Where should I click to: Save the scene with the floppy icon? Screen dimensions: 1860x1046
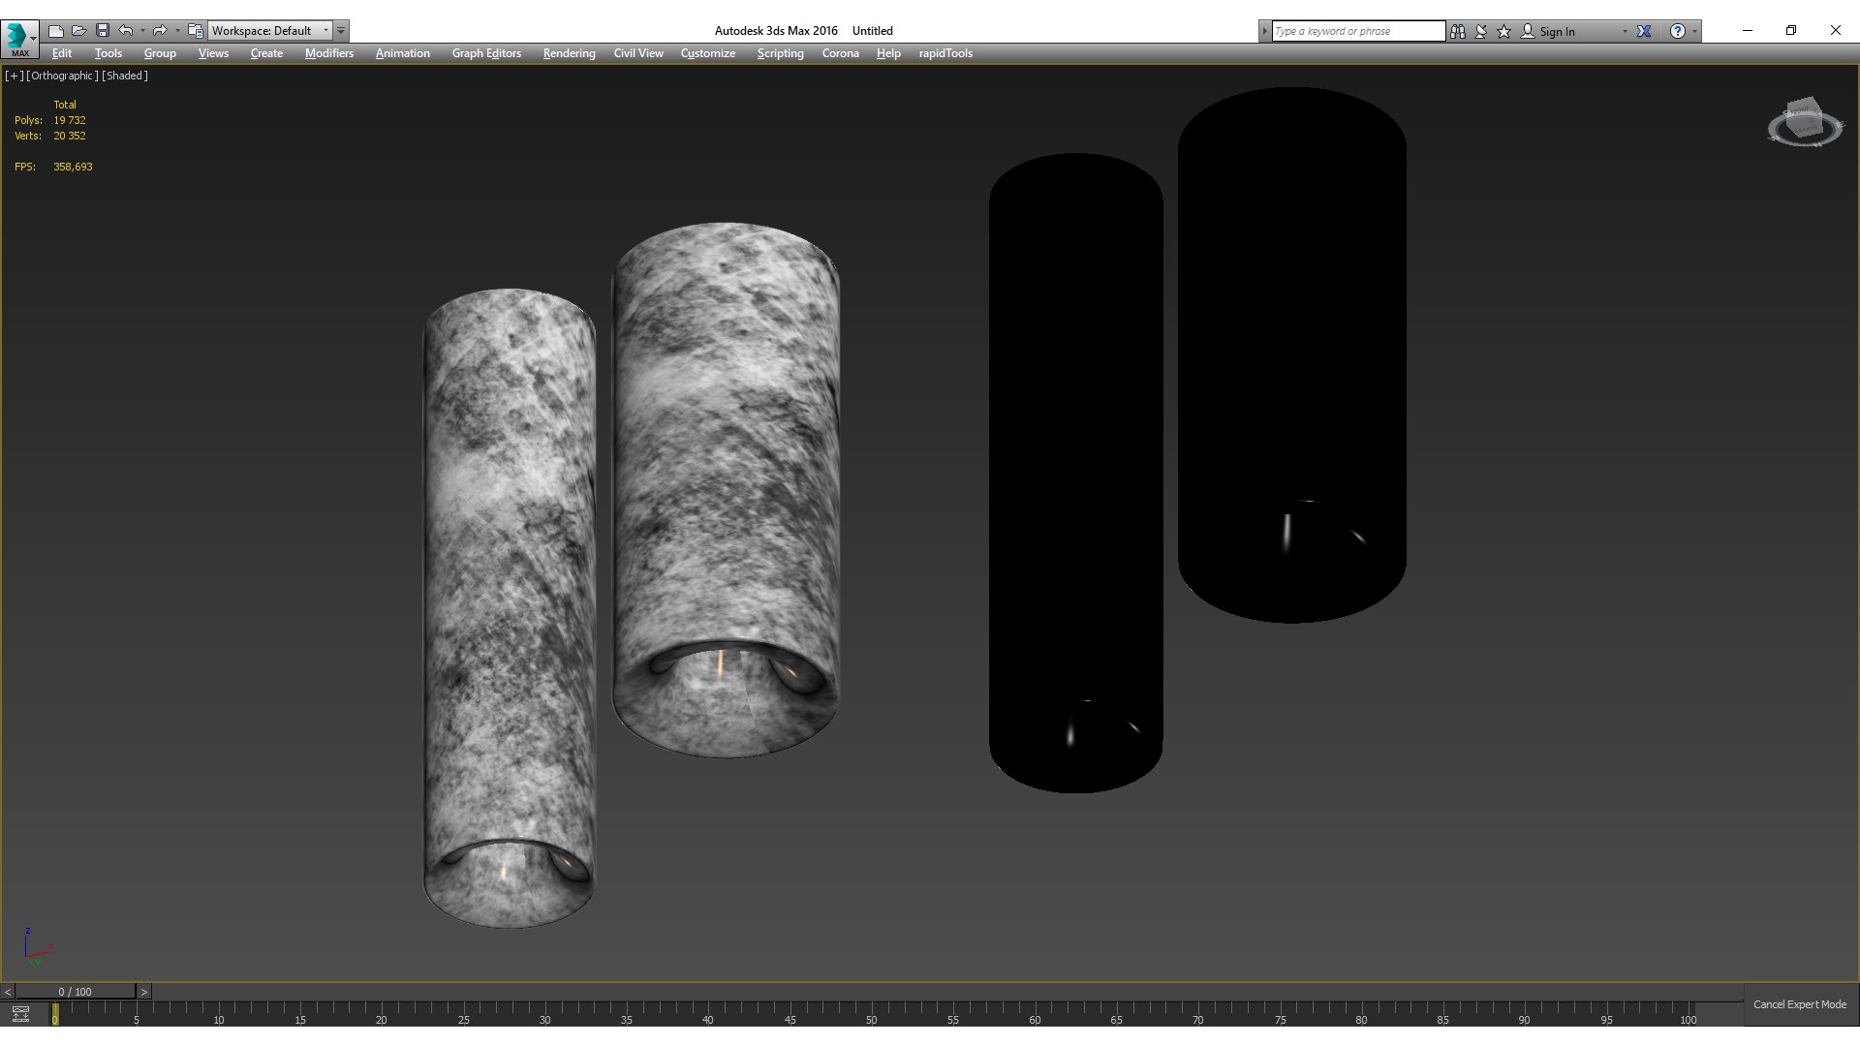[103, 31]
